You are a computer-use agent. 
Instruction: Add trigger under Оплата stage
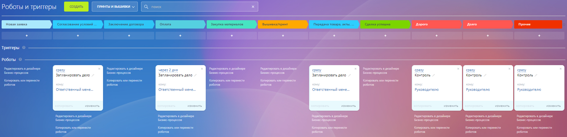pos(180,36)
